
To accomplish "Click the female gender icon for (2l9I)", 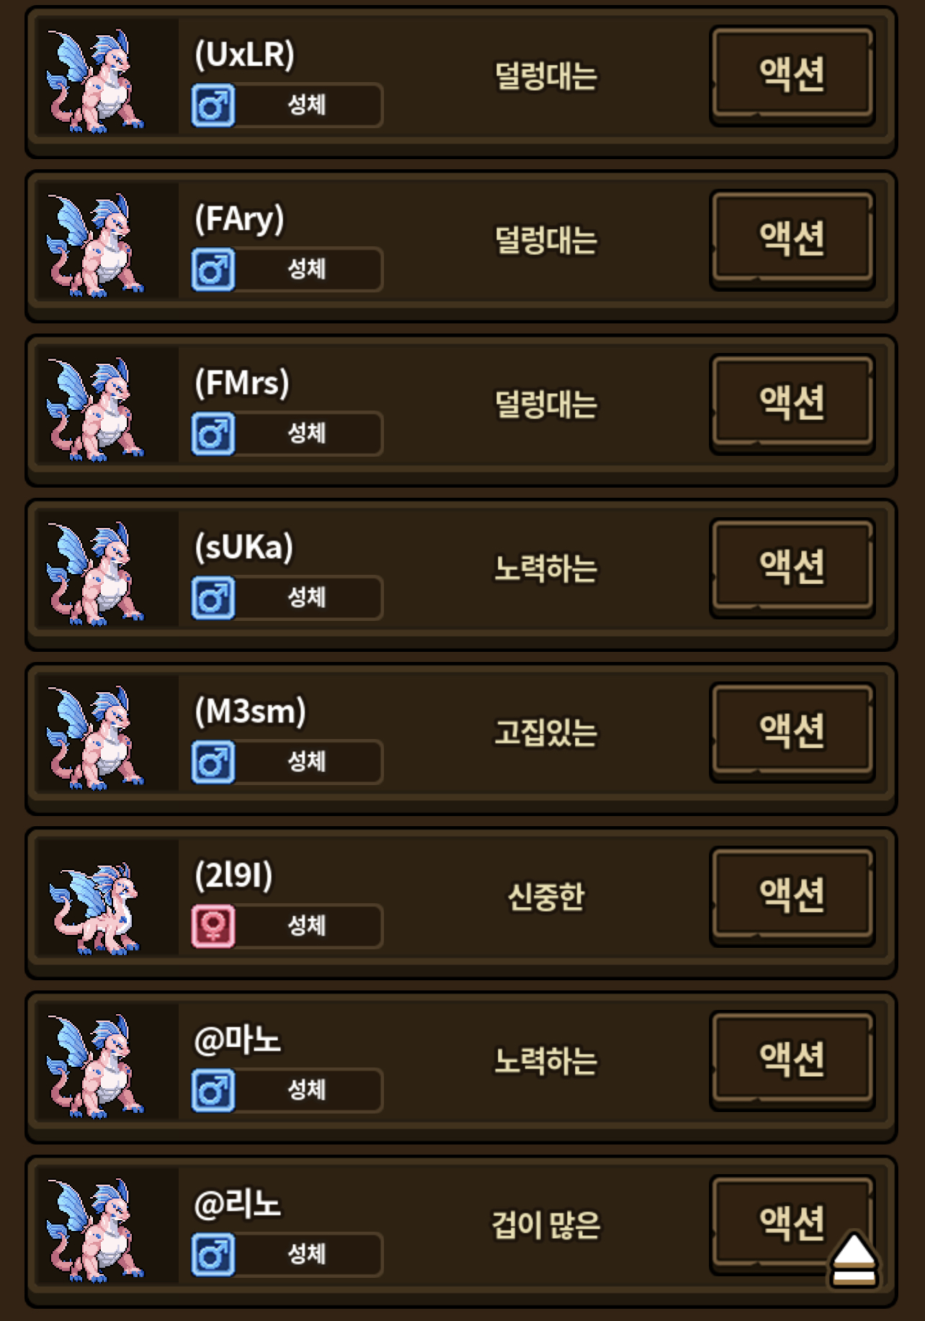I will click(213, 926).
